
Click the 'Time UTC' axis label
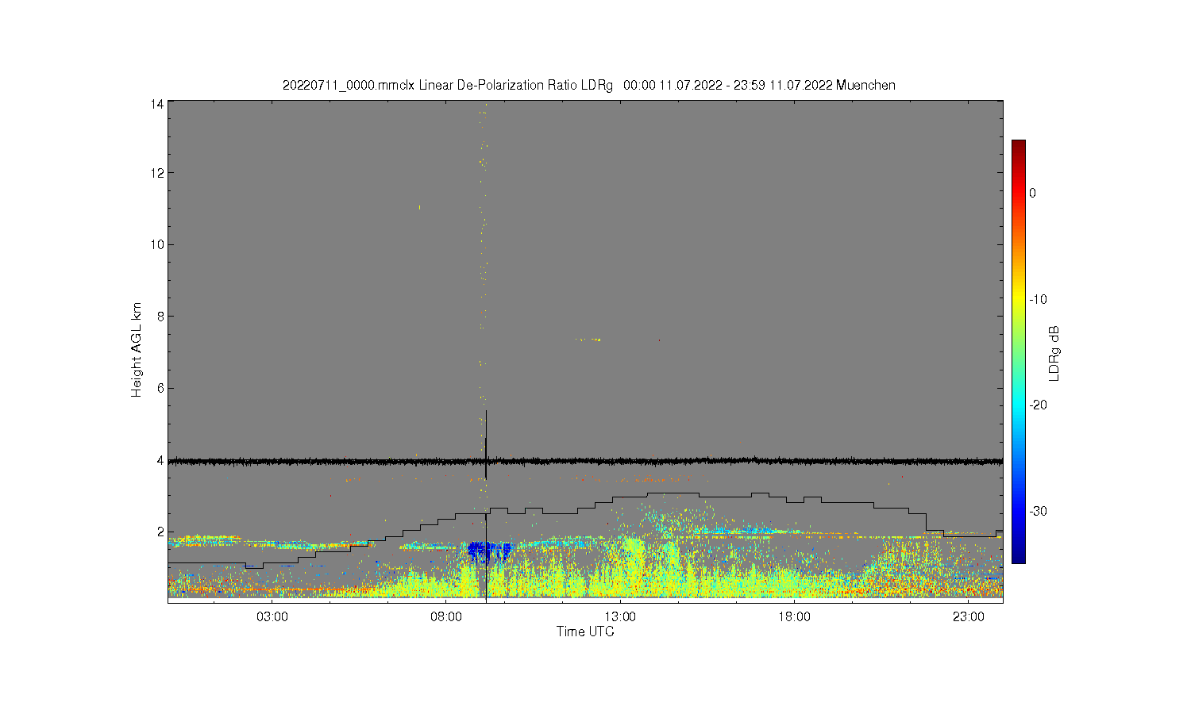585,632
